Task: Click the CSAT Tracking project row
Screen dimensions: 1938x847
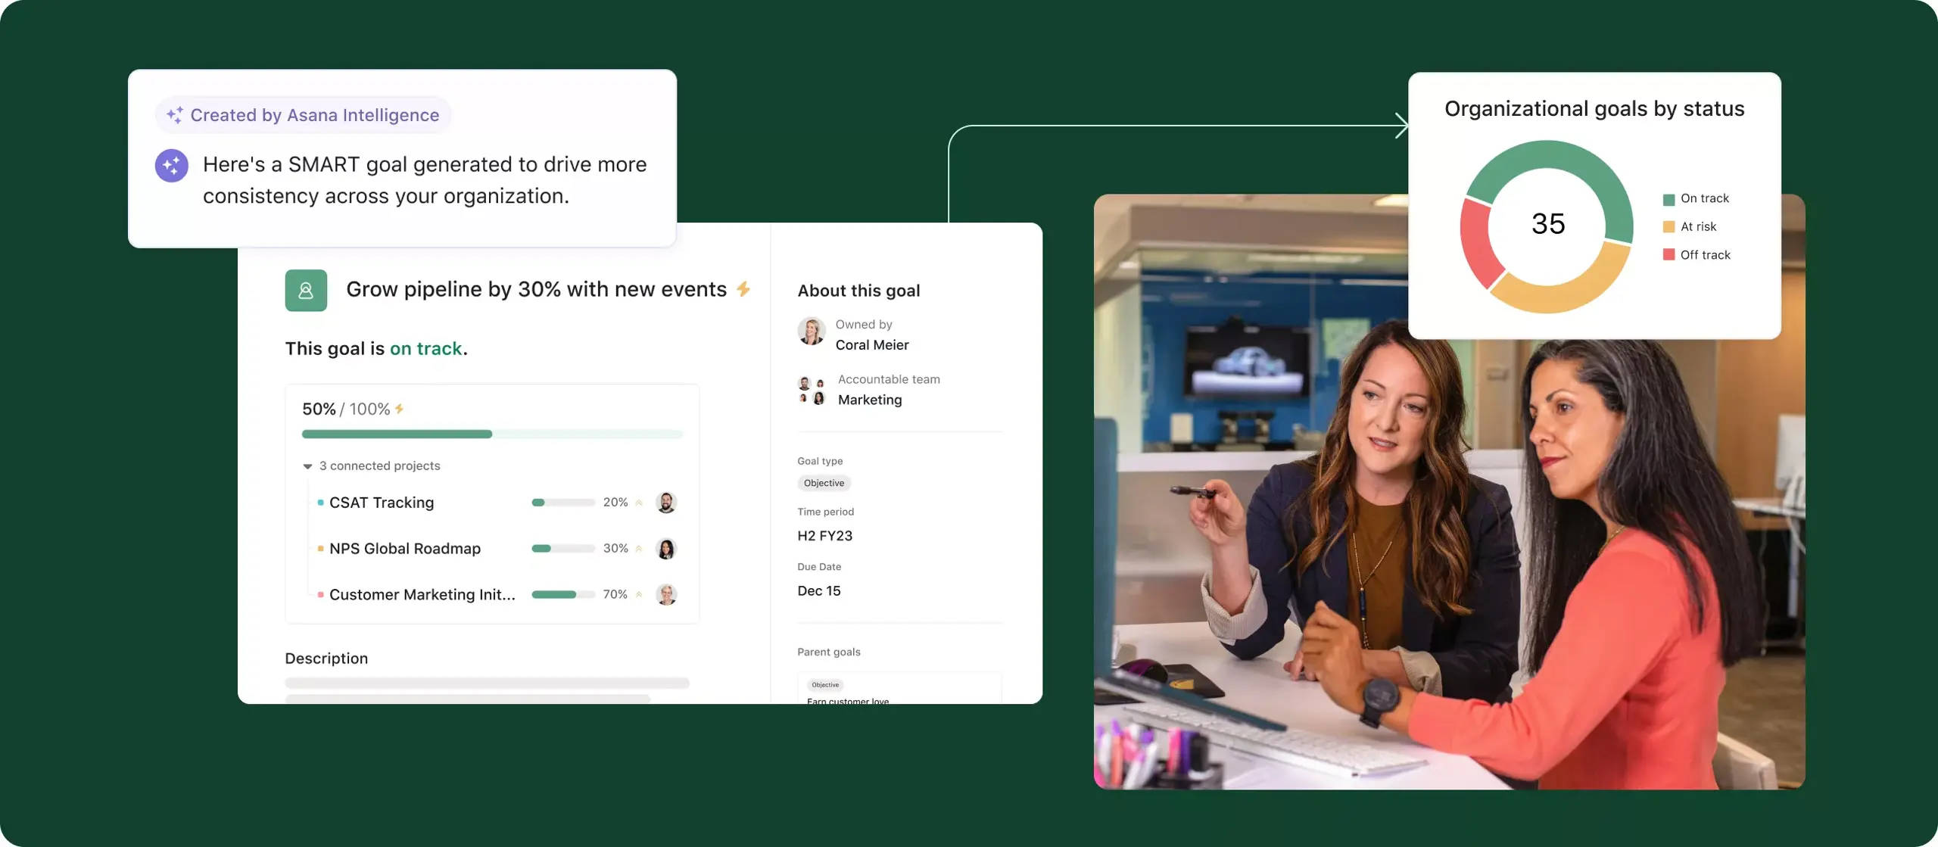Action: [381, 502]
